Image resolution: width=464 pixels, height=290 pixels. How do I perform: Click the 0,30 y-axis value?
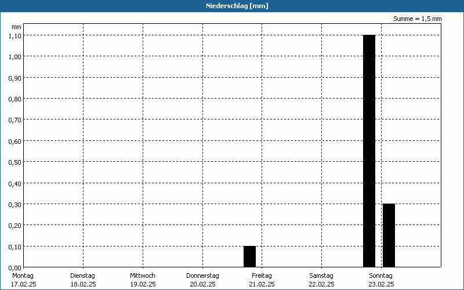pos(15,205)
